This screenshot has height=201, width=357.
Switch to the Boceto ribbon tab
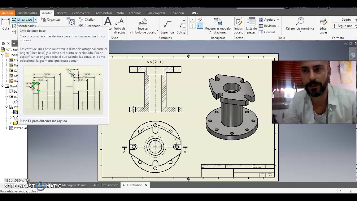(62, 13)
